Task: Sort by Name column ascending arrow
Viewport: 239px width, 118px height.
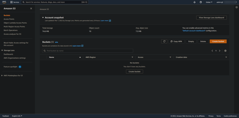Action: pyautogui.click(x=80, y=57)
